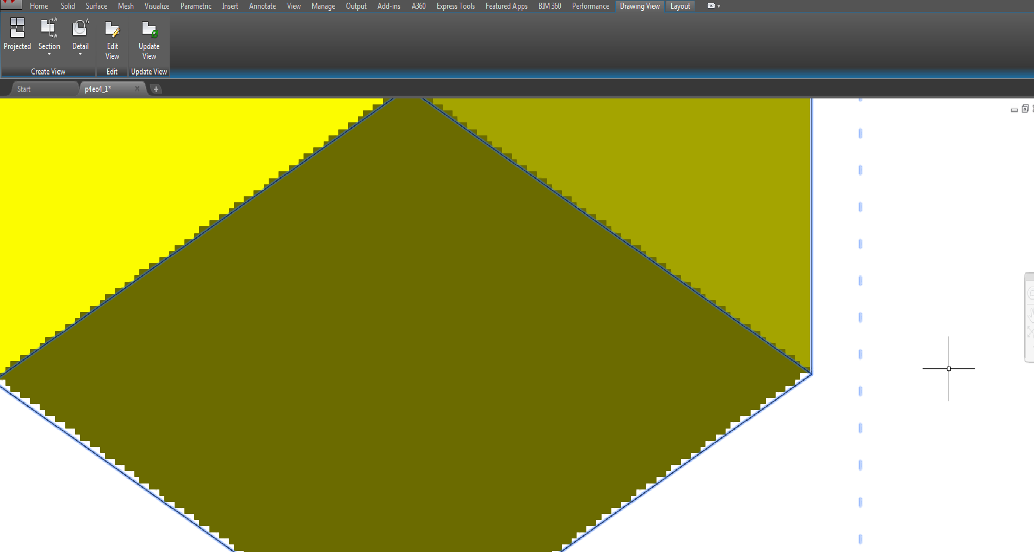Switch to the Layout ribbon tab
This screenshot has width=1034, height=552.
click(x=680, y=6)
